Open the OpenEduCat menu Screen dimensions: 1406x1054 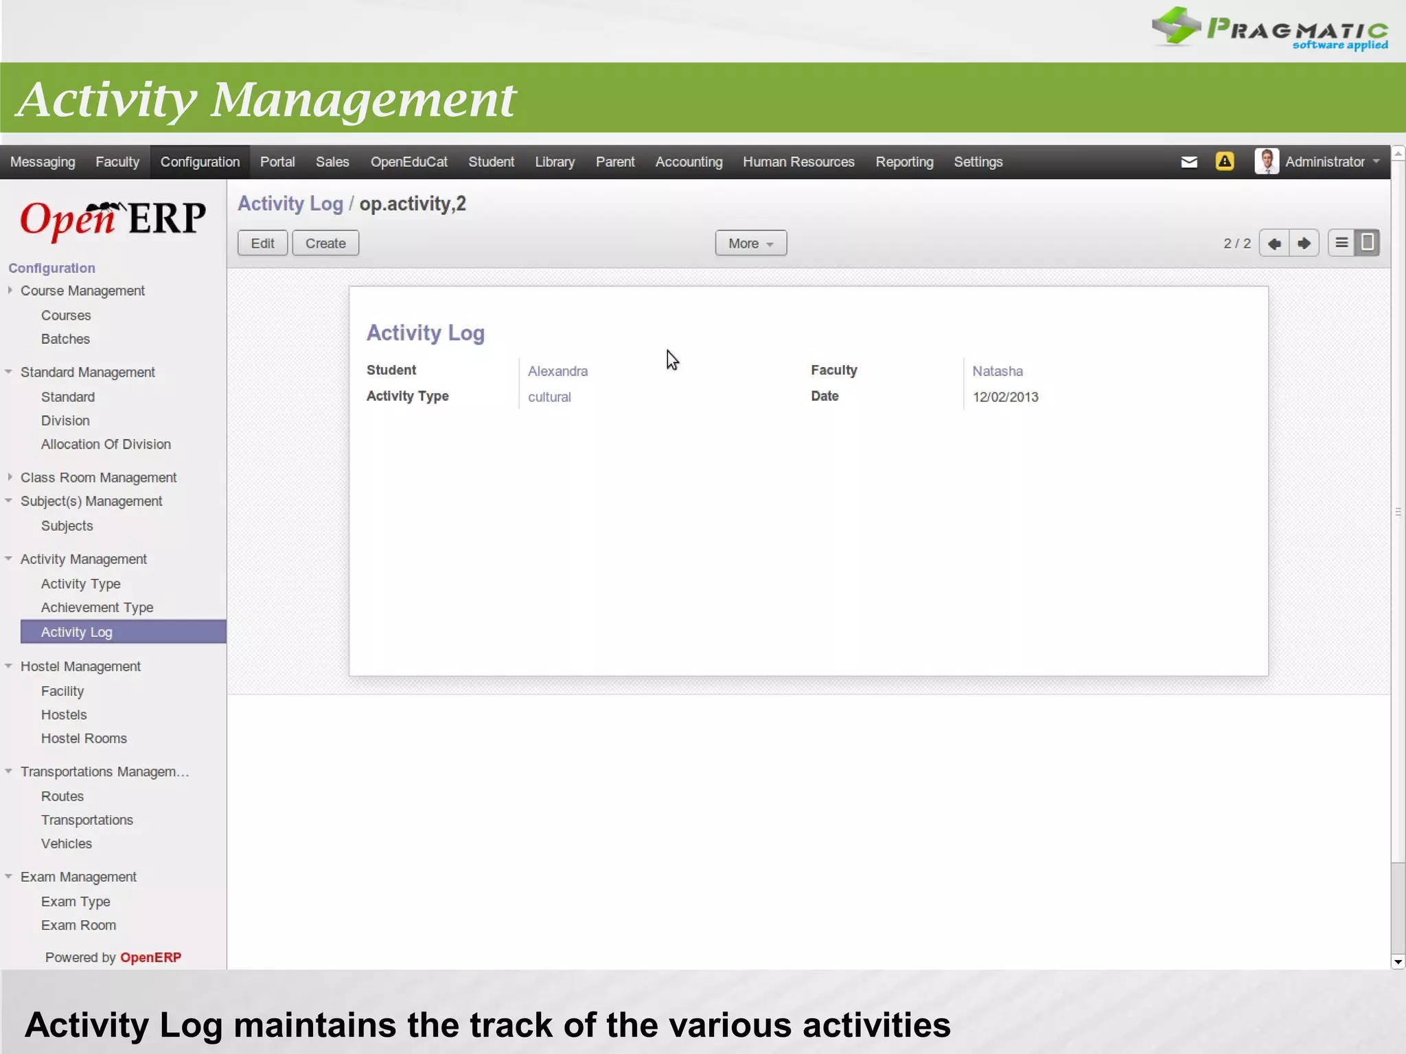(409, 162)
